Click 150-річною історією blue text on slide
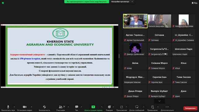Viewport: 199px width, 112px height. [x=30, y=59]
